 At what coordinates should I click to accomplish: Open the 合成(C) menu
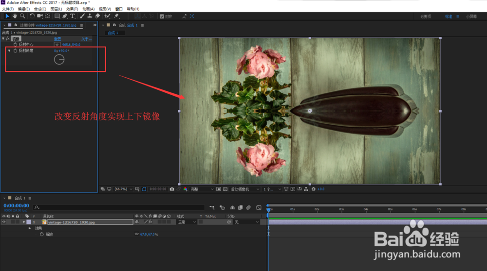pyautogui.click(x=40, y=9)
